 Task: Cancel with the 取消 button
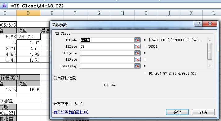(x=203, y=112)
